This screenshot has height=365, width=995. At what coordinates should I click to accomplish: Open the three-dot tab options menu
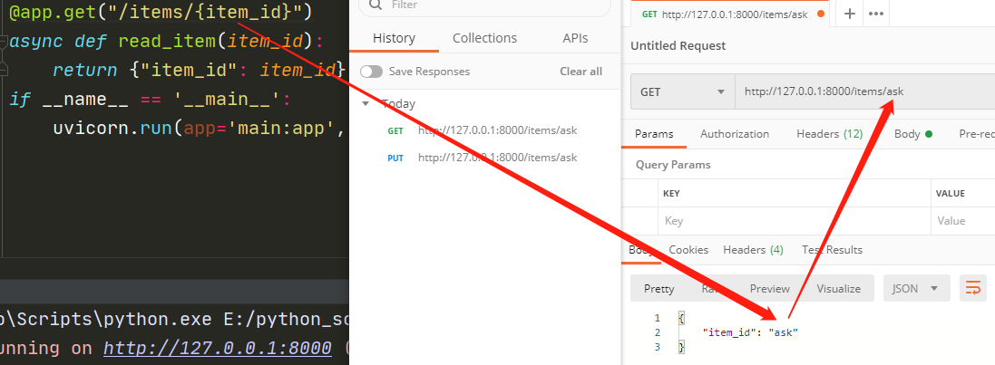click(x=875, y=14)
